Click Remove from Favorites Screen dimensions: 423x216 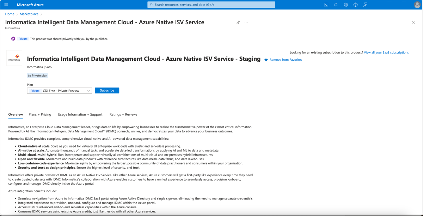click(x=286, y=60)
